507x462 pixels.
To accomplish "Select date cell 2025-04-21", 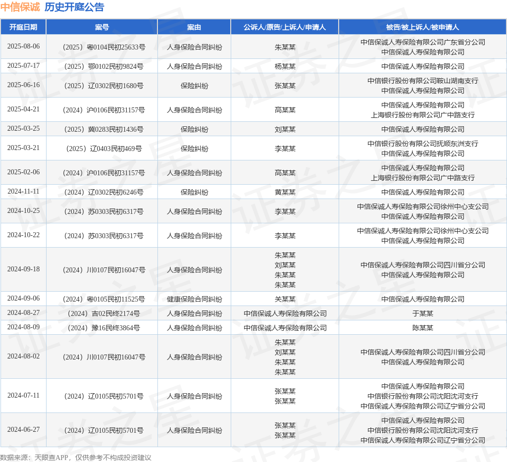I will (x=23, y=109).
